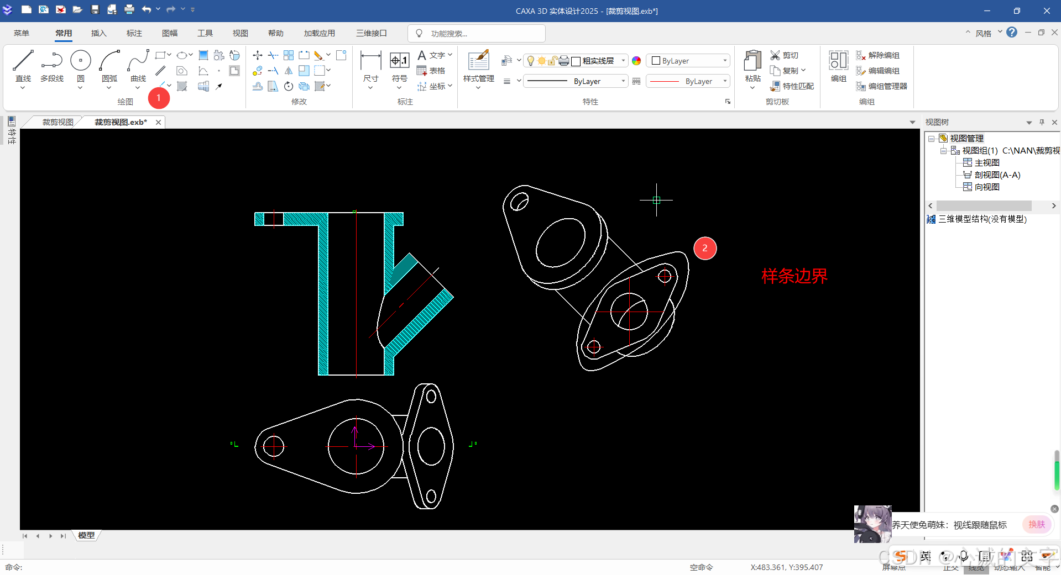The image size is (1061, 575).
Task: Toggle the layer freeze sun icon
Action: 542,61
